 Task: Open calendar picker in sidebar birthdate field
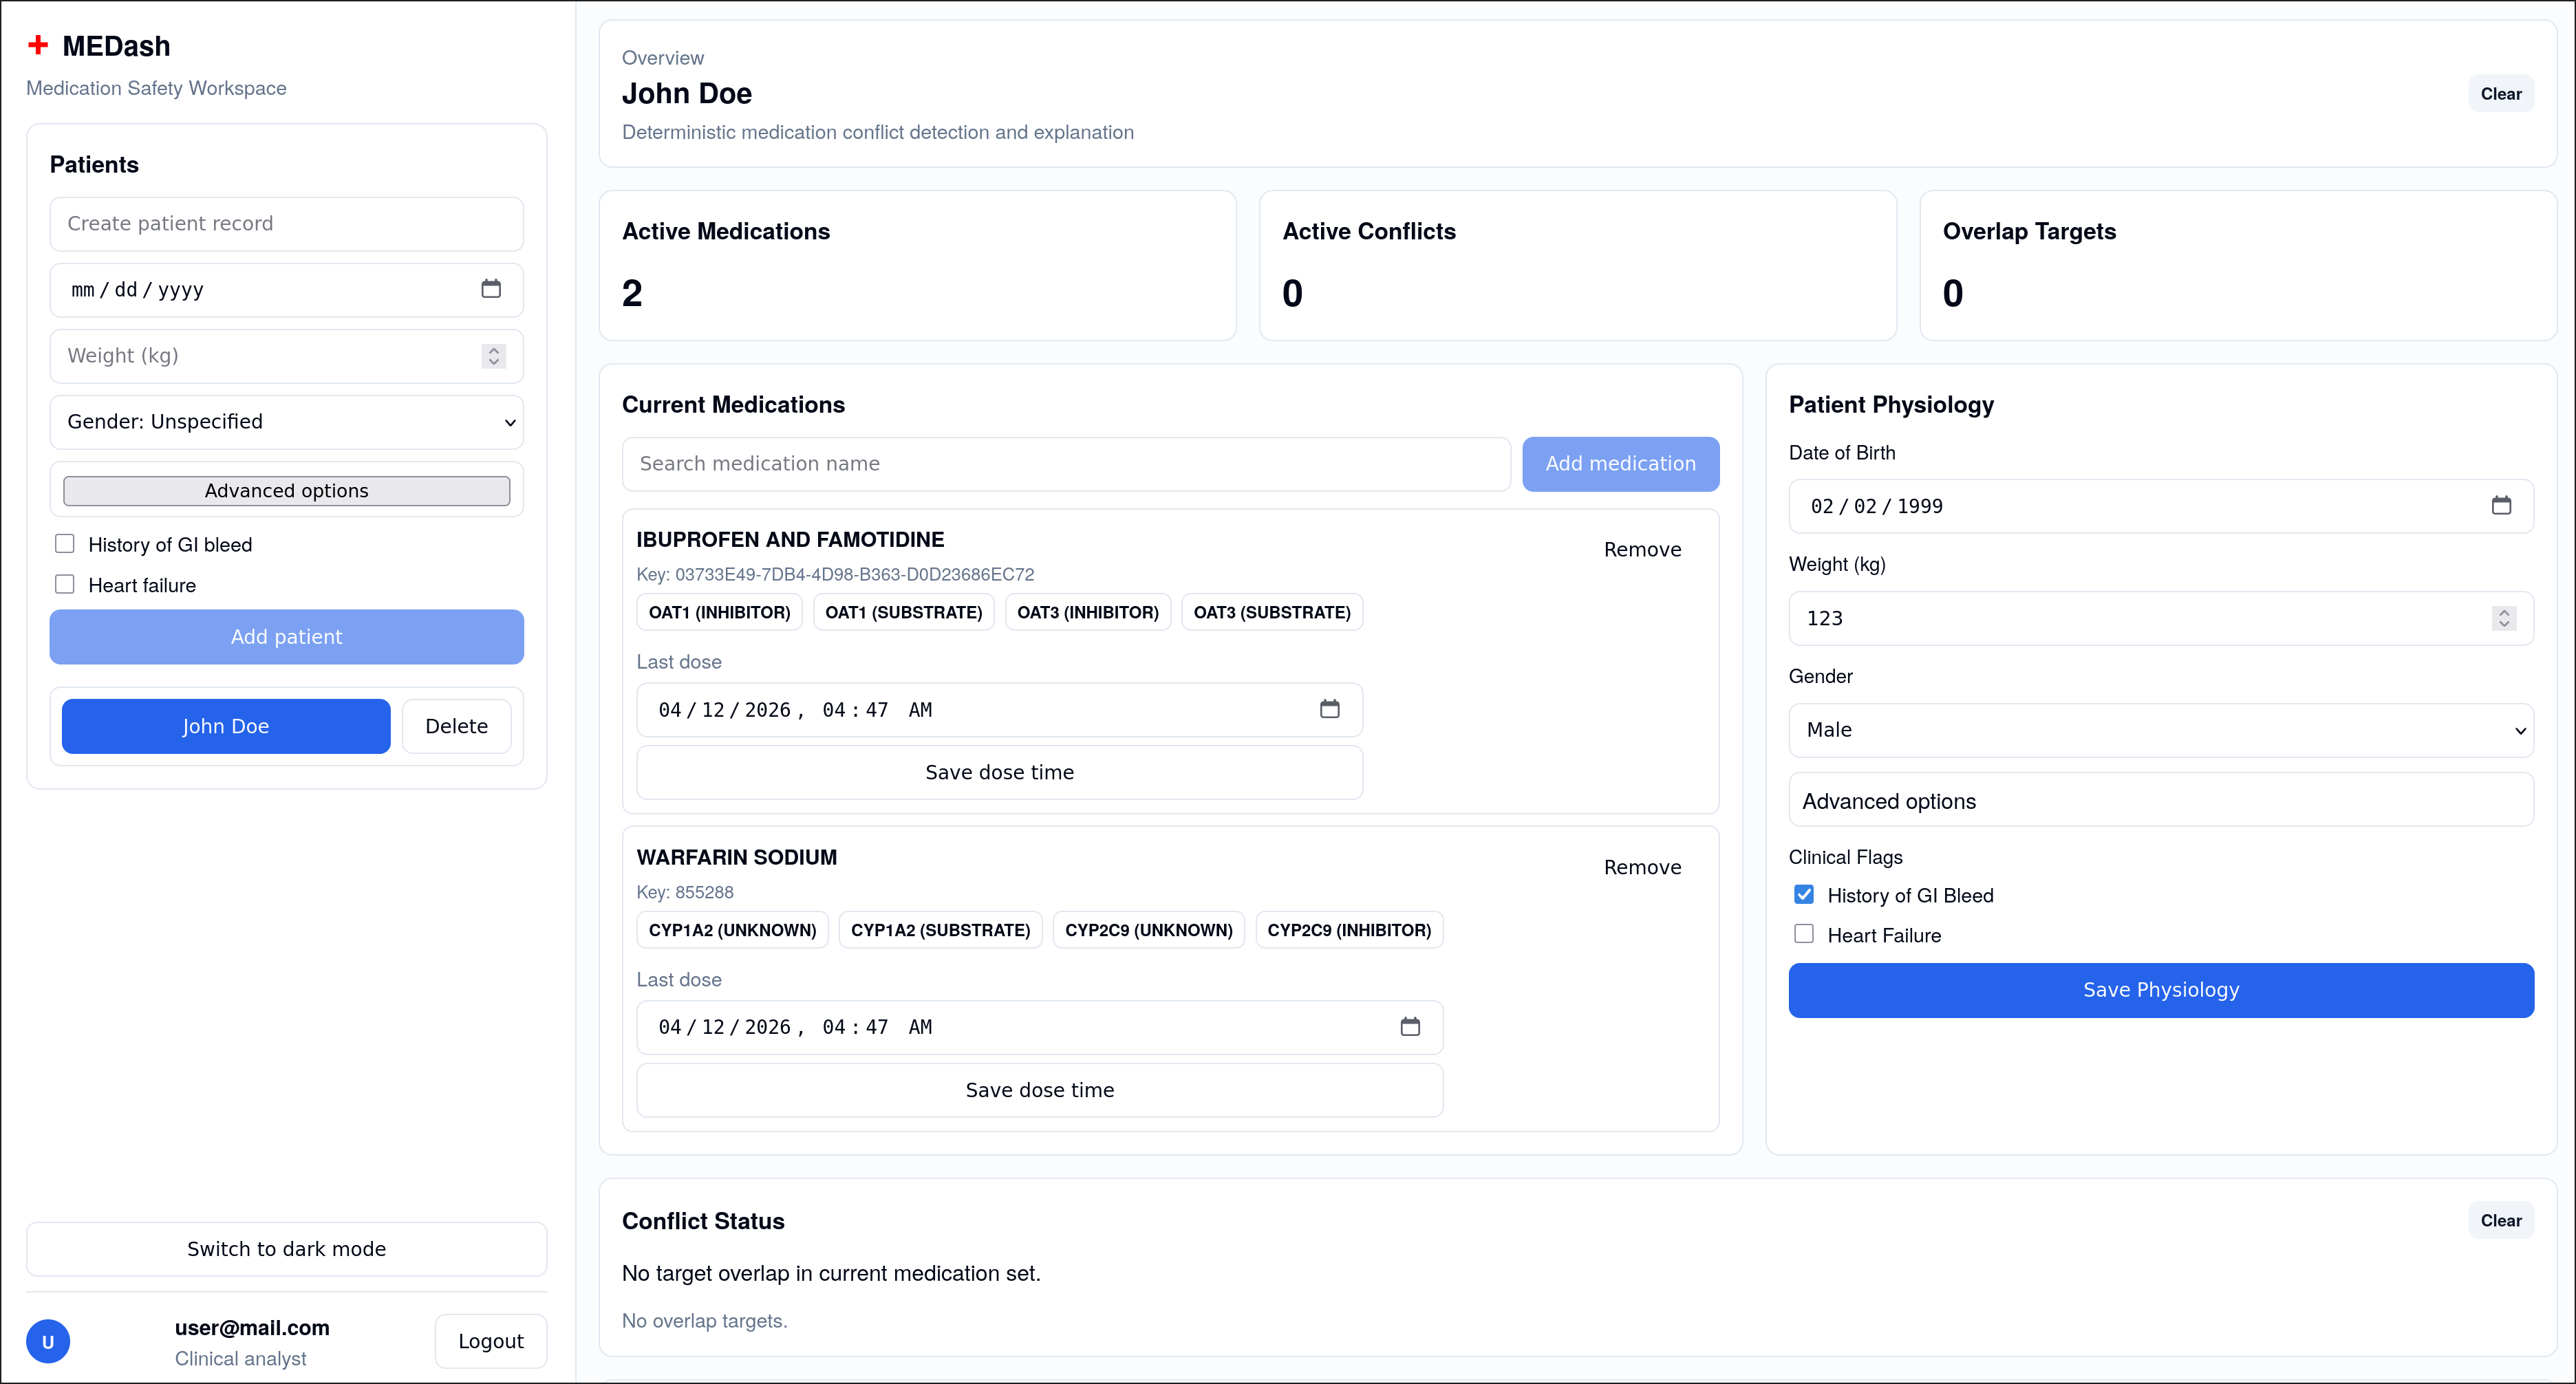(491, 289)
